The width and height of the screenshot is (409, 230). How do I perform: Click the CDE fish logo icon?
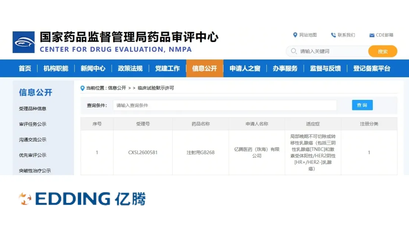pos(23,42)
